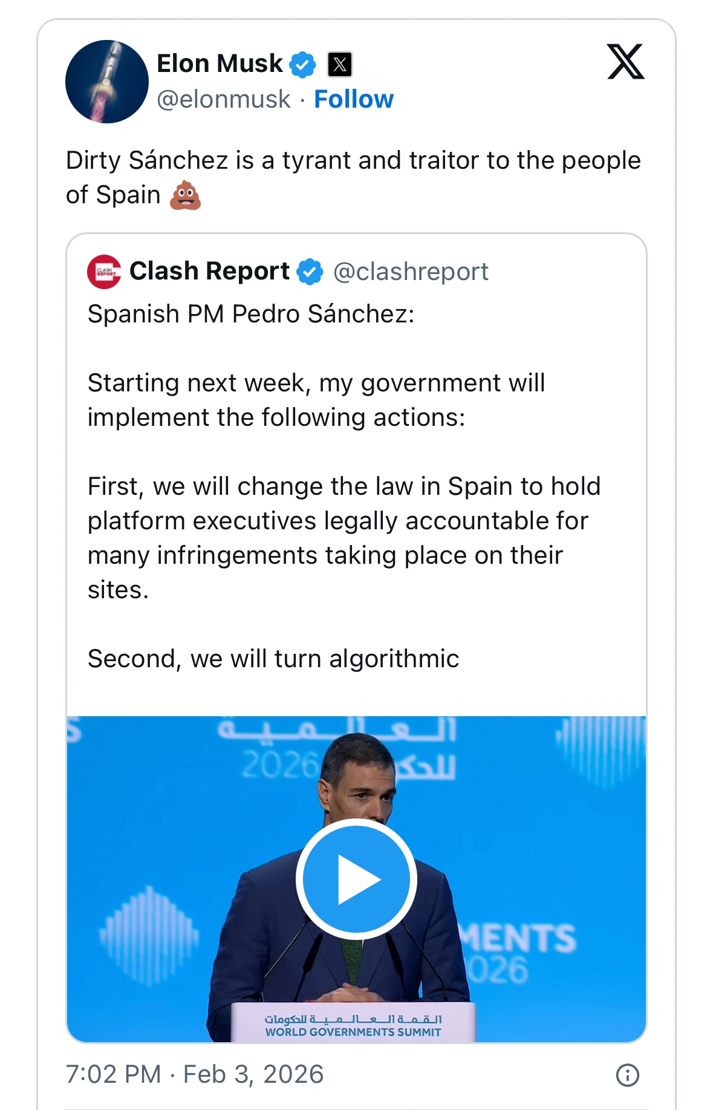
Task: Open Elon Musk's rocket profile picture
Action: coord(107,82)
